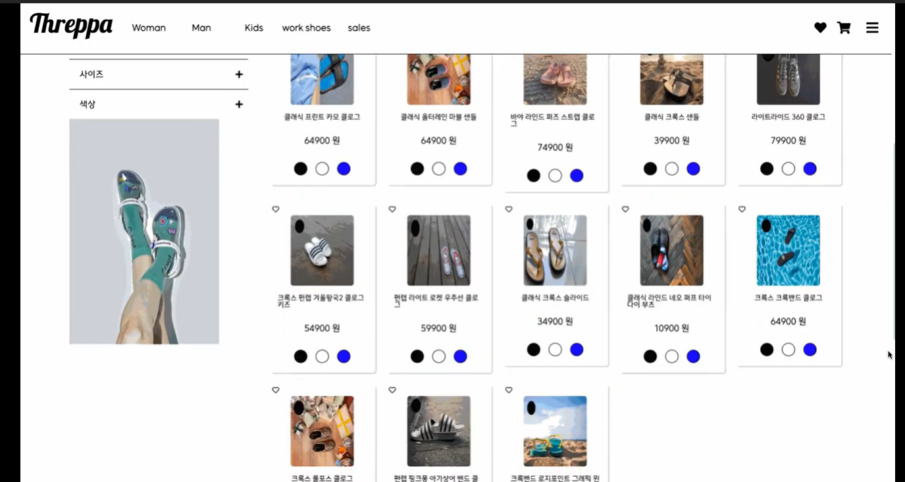The height and width of the screenshot is (482, 905).
Task: Open the Kids category
Action: [x=254, y=28]
